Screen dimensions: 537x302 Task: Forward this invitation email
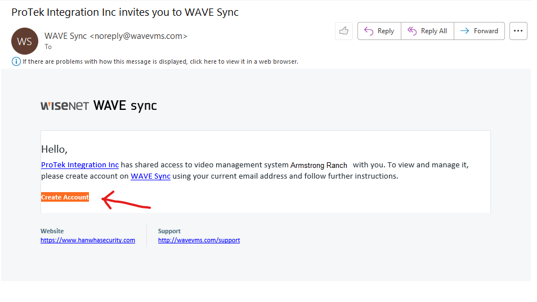coord(479,31)
